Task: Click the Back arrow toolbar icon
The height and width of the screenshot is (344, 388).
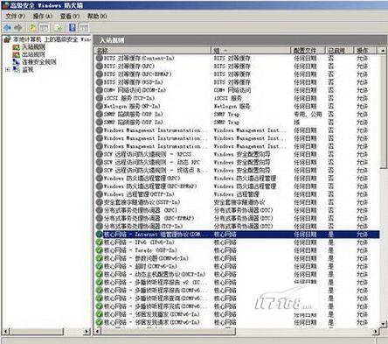Action: 7,28
